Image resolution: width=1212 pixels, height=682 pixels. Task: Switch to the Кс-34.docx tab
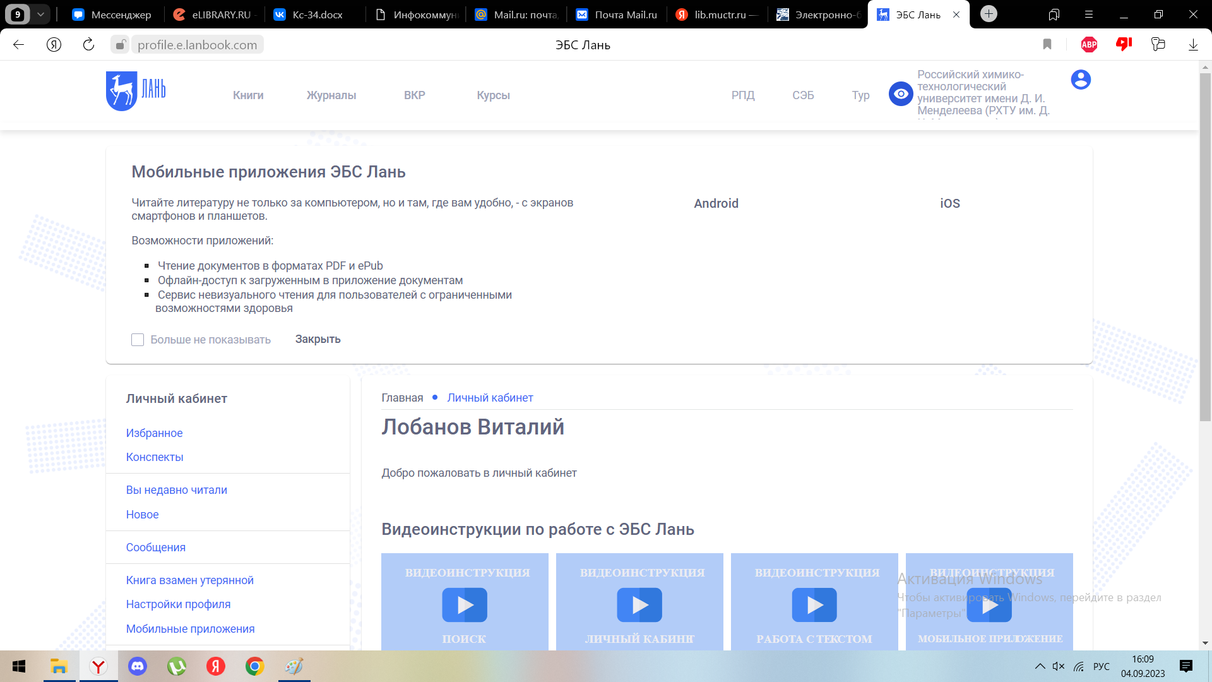(314, 15)
